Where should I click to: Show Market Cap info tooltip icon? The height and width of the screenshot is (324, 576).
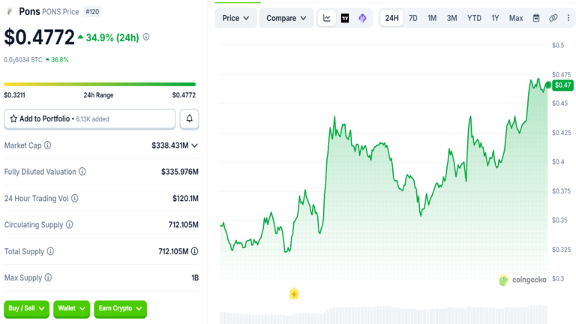48,145
